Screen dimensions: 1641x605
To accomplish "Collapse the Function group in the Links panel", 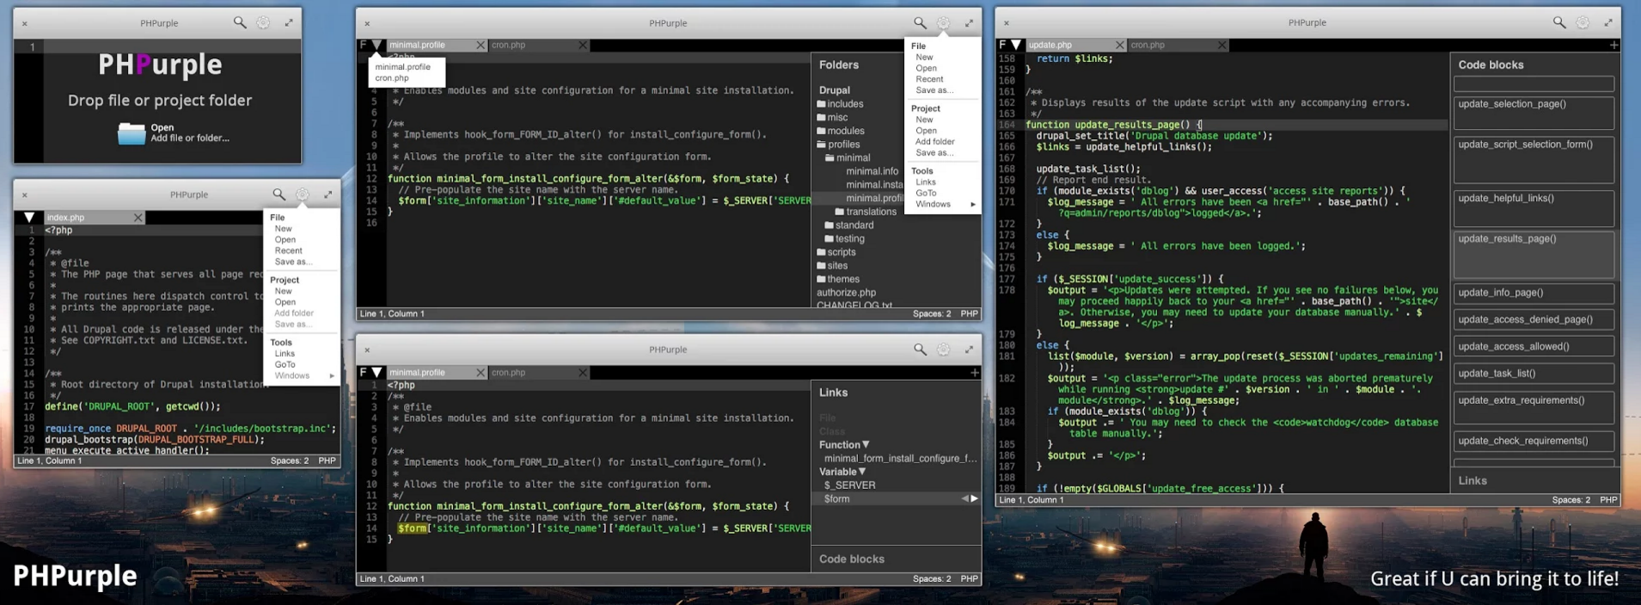I will 866,444.
